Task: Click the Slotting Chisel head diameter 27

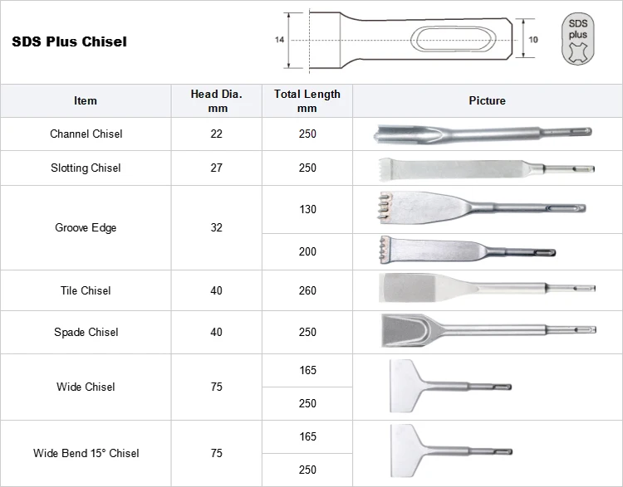Action: [x=216, y=168]
